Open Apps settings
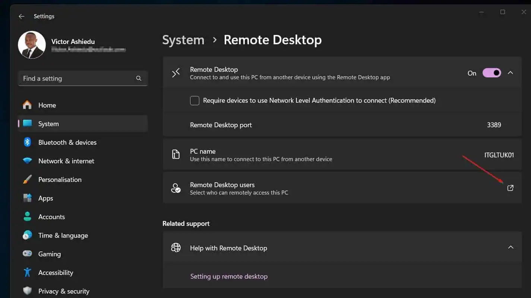The width and height of the screenshot is (531, 298). (x=83, y=198)
